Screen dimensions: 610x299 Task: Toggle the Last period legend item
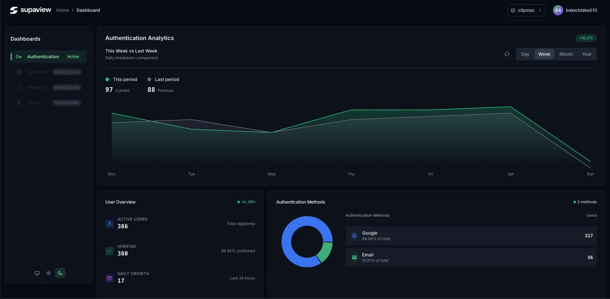pyautogui.click(x=163, y=79)
